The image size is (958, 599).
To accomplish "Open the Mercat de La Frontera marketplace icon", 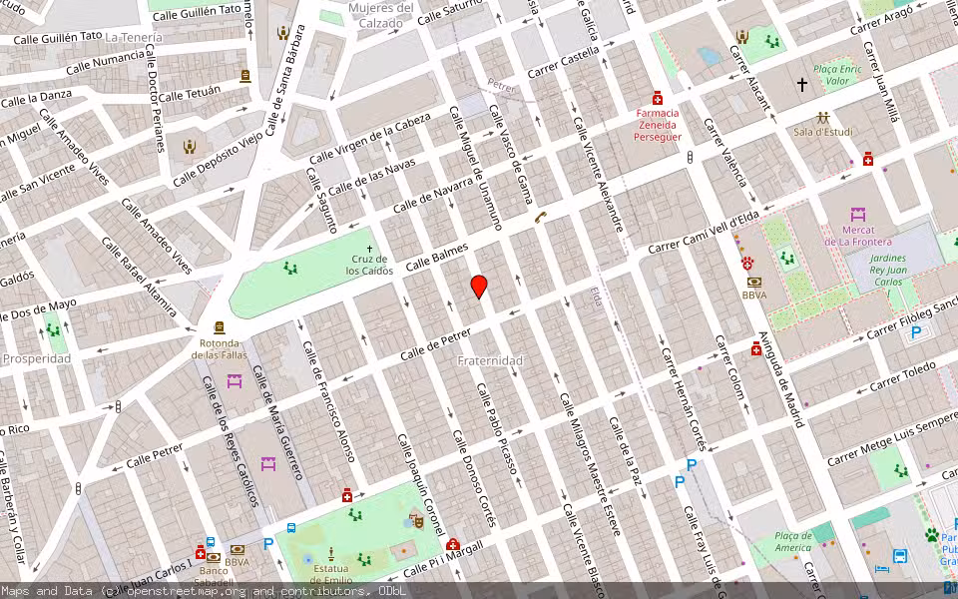I will click(858, 215).
